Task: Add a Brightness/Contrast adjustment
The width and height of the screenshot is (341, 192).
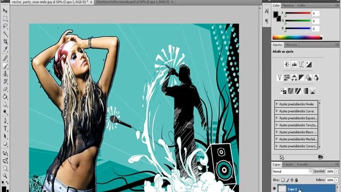Action: 287,64
